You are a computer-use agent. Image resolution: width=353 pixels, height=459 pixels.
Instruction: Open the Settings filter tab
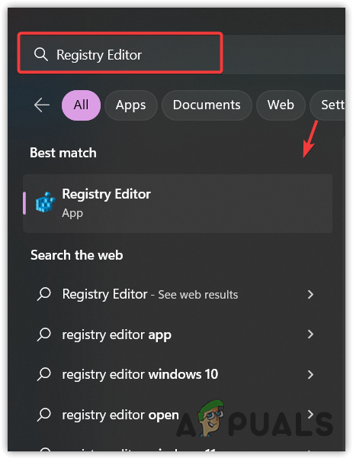coord(327,105)
